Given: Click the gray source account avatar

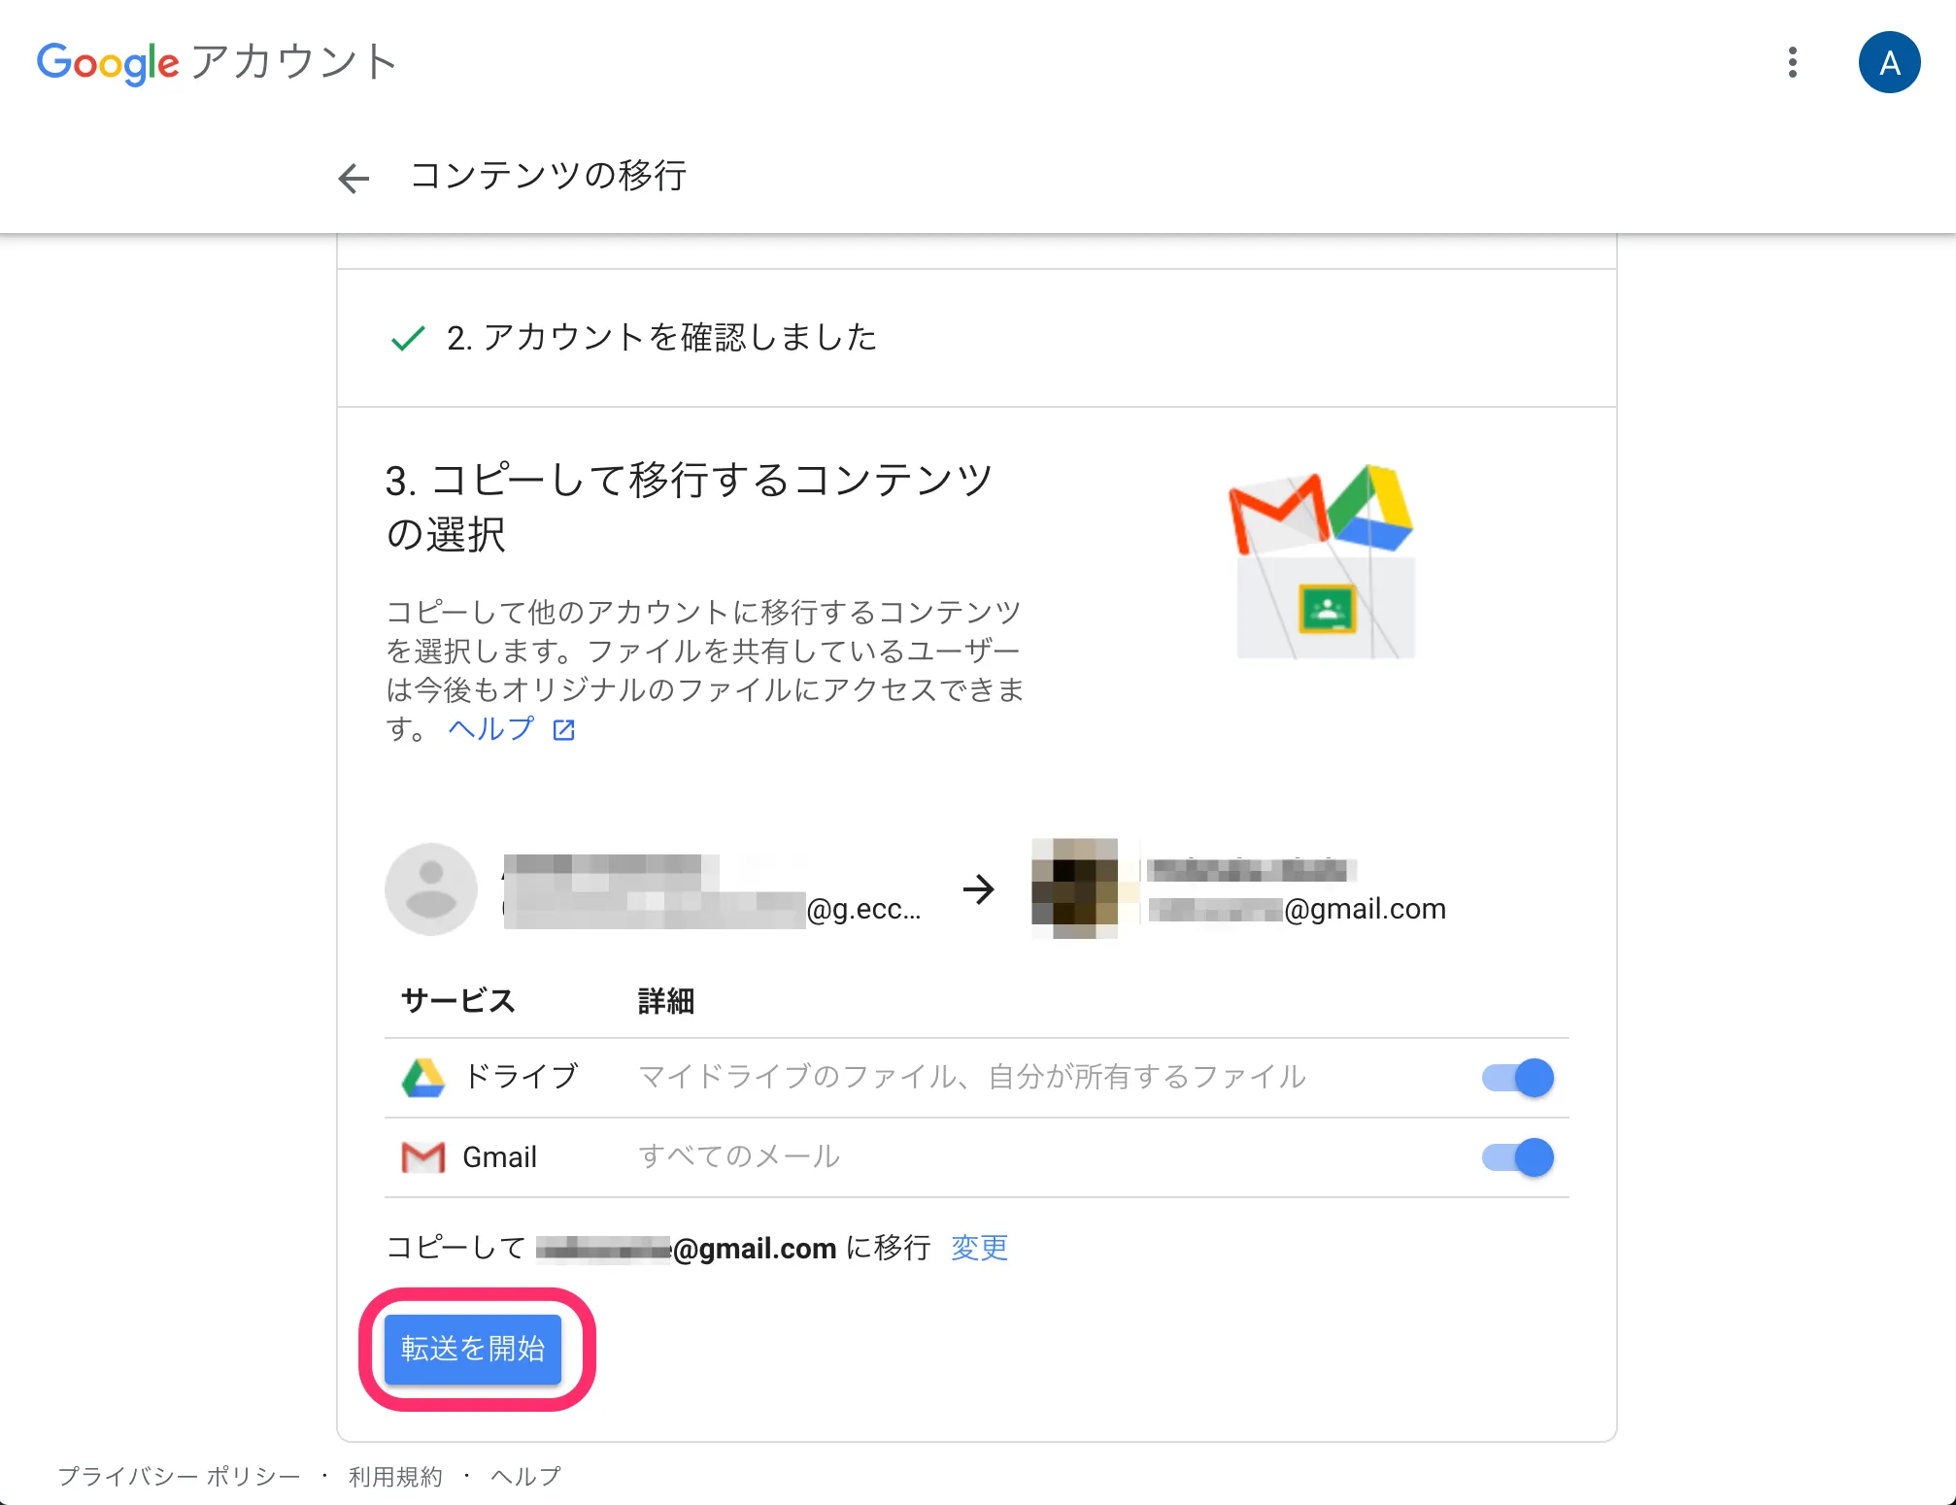Looking at the screenshot, I should coord(431,889).
